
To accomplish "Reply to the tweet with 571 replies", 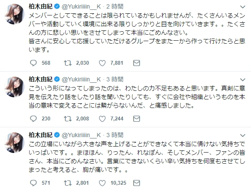I will click(33, 183).
